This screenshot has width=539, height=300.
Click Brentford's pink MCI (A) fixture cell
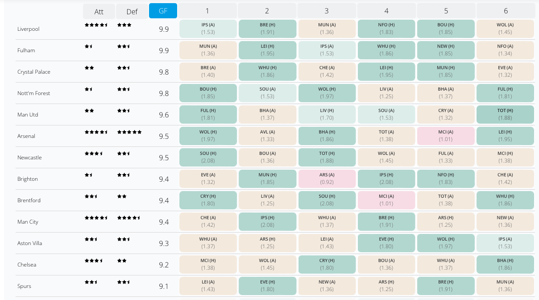pyautogui.click(x=386, y=200)
